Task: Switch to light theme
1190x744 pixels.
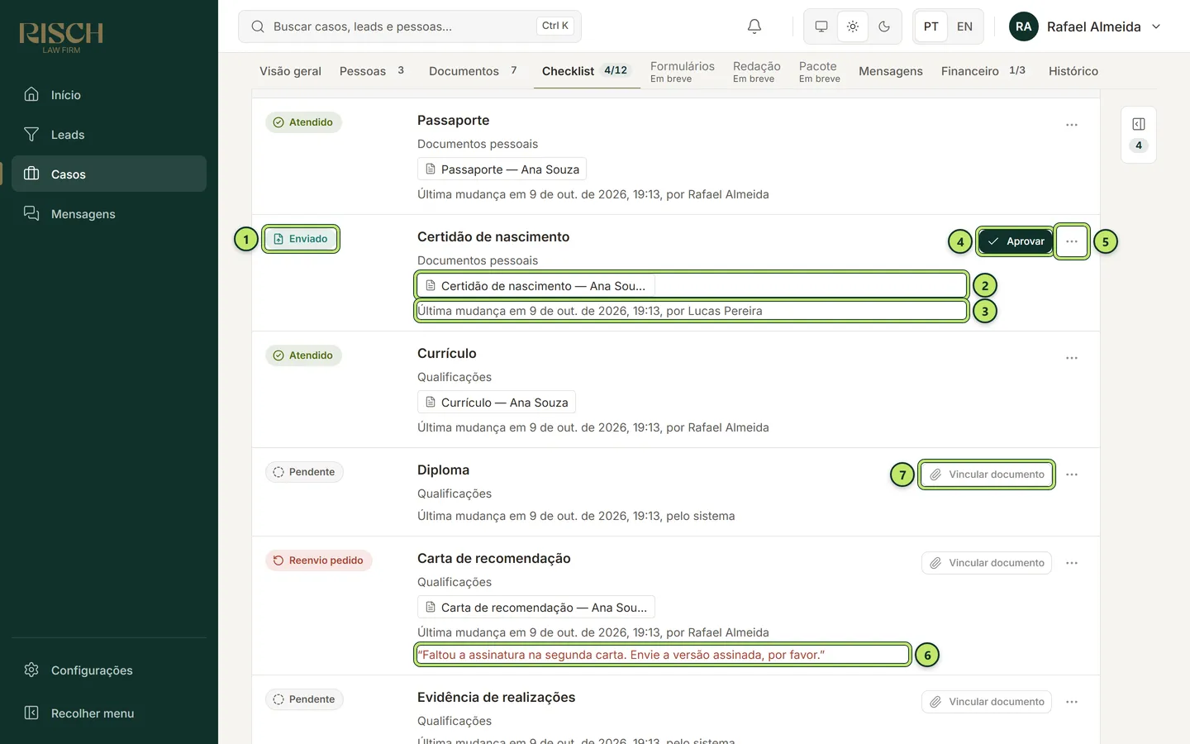Action: (853, 26)
